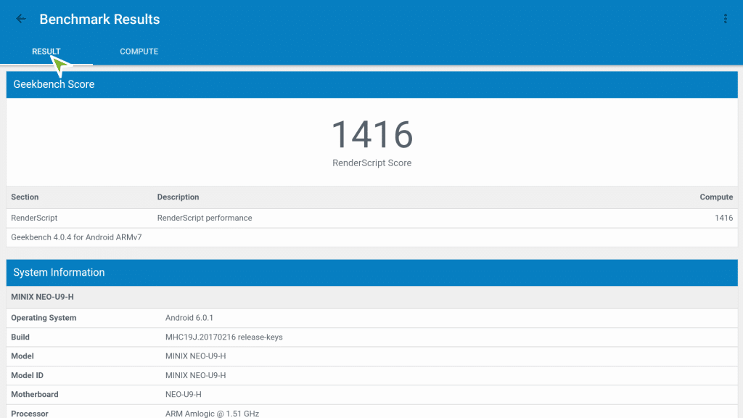Viewport: 743px width, 418px height.
Task: Click the Compute column header
Action: tap(715, 197)
